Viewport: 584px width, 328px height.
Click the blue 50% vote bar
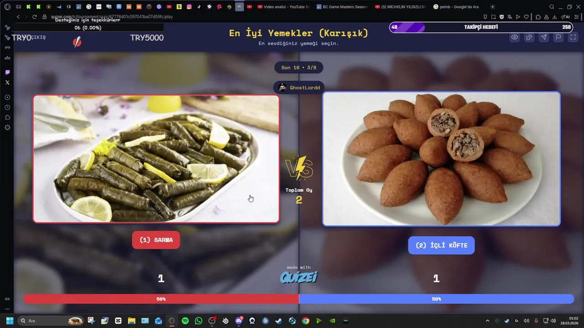[x=436, y=299]
